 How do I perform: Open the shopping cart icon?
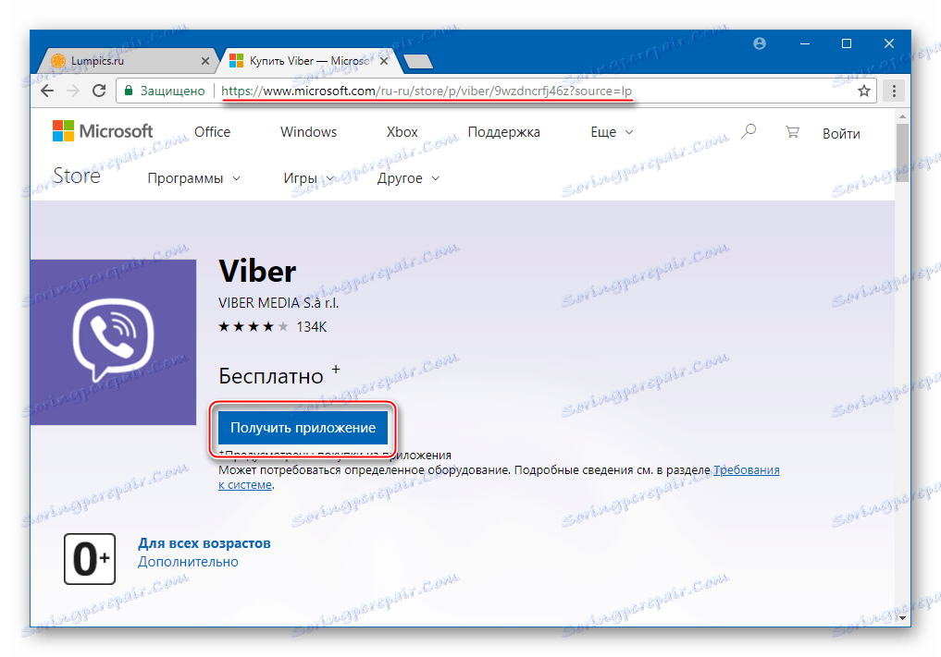pos(792,132)
